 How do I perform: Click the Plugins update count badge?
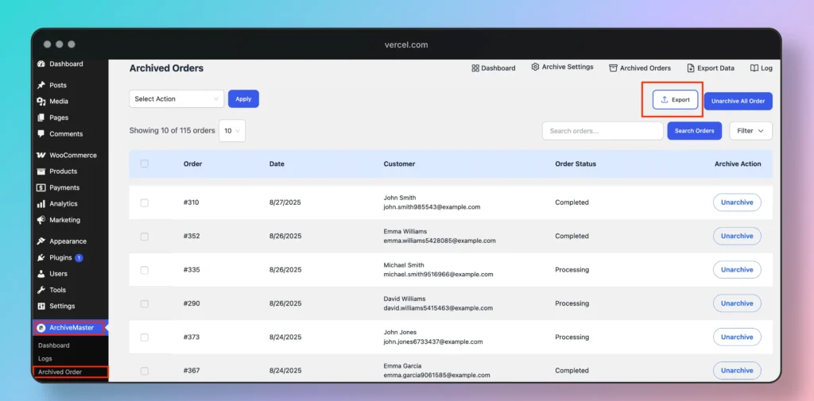coord(79,258)
